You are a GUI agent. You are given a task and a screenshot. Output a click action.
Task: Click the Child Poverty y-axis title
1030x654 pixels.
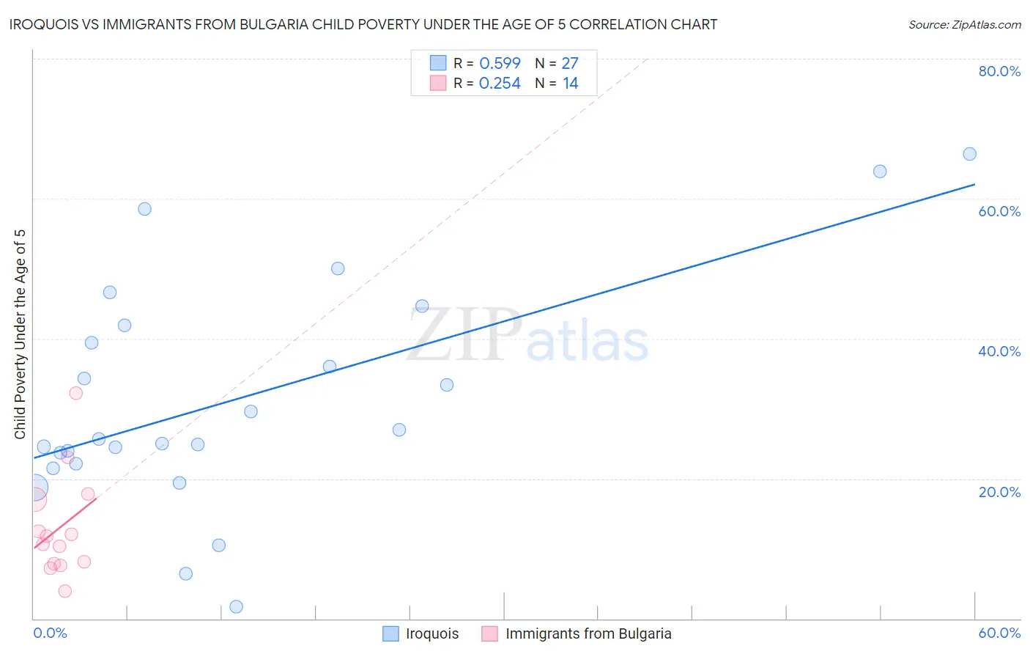pos(21,334)
